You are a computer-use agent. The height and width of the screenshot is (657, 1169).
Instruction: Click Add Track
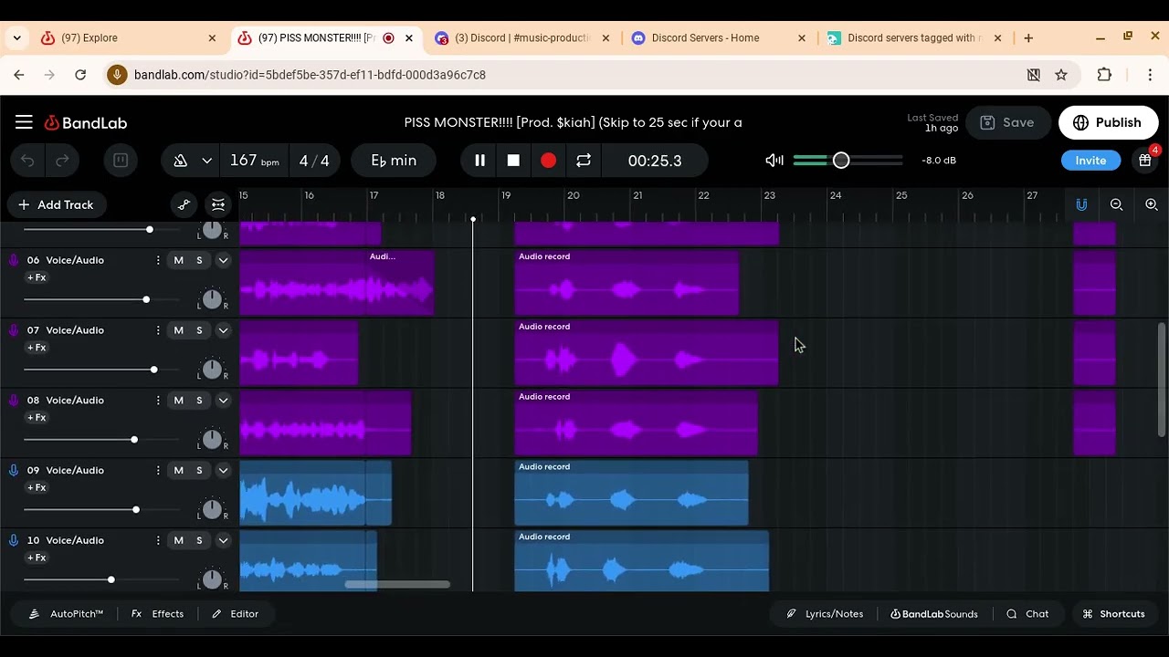coord(57,204)
